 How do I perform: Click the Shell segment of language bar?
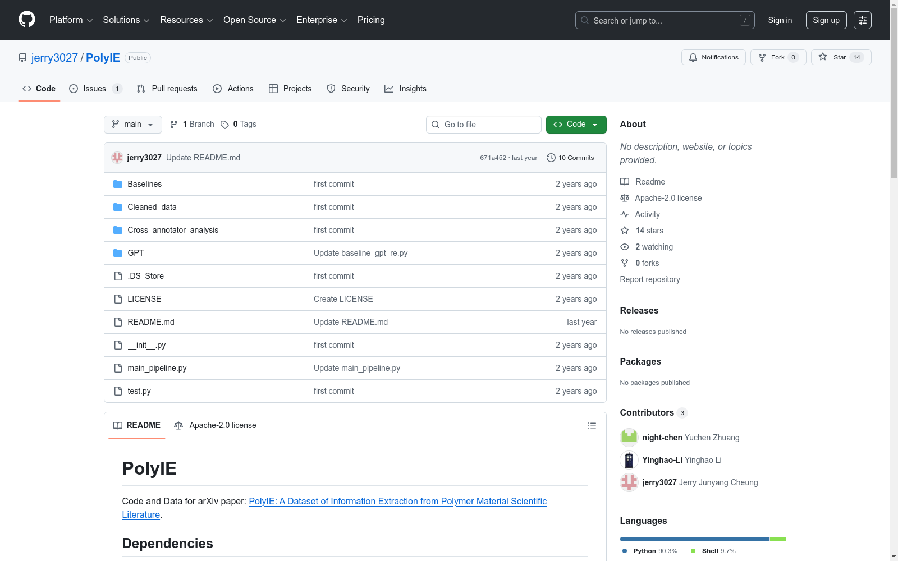coord(778,539)
